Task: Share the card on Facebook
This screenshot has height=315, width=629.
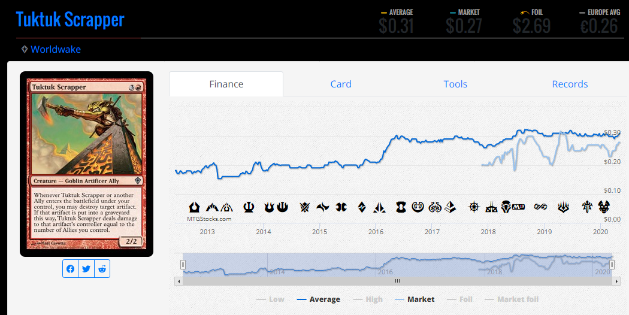Action: 70,269
